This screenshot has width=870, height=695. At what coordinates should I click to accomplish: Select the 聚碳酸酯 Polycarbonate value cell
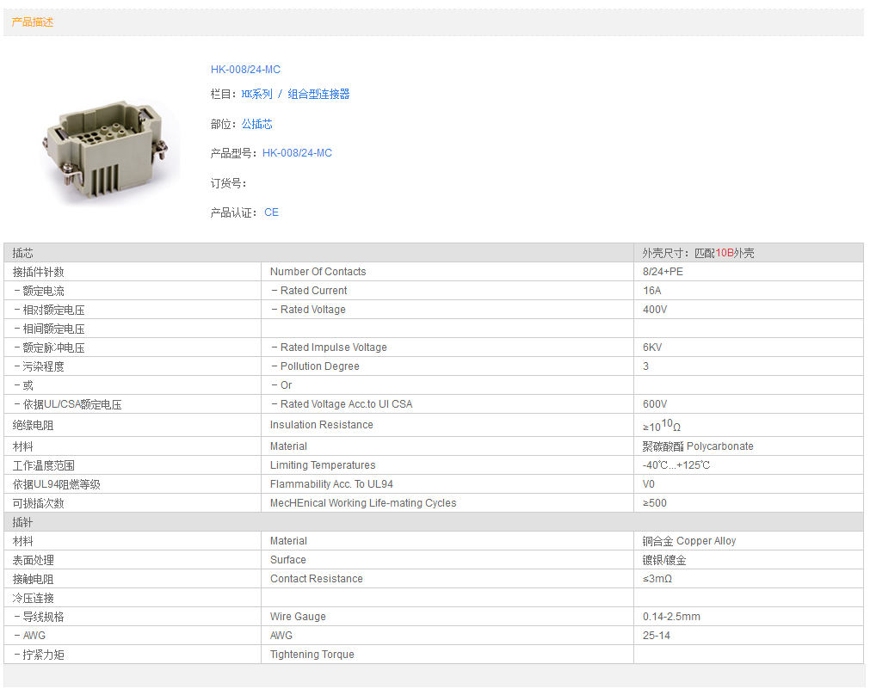click(x=697, y=446)
